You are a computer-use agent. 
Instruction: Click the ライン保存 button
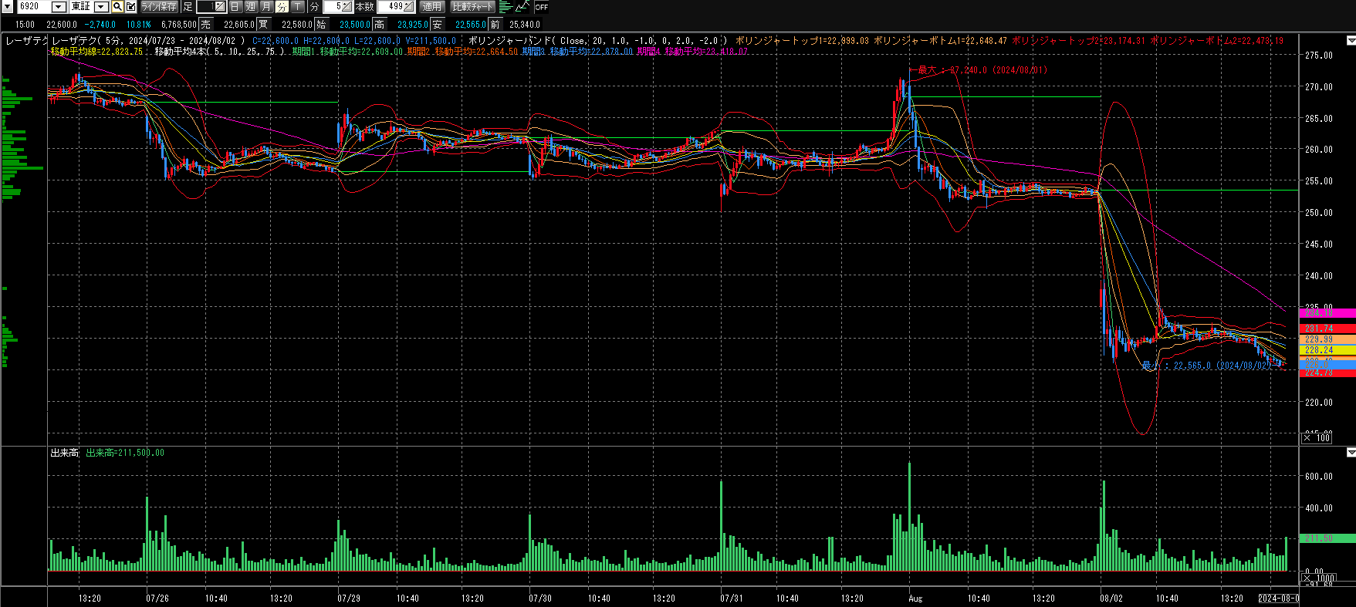pyautogui.click(x=159, y=7)
